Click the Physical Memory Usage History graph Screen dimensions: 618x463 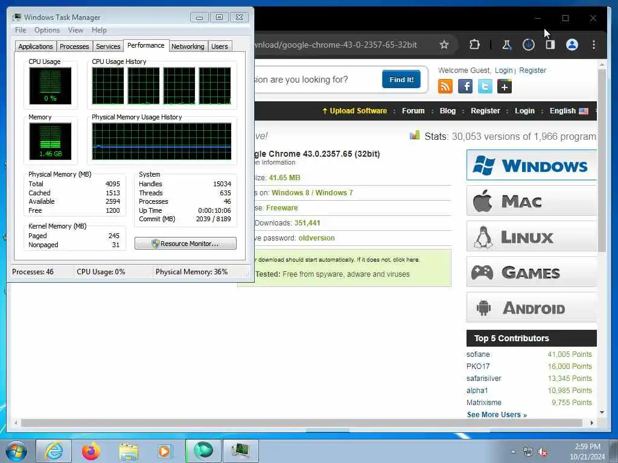162,141
